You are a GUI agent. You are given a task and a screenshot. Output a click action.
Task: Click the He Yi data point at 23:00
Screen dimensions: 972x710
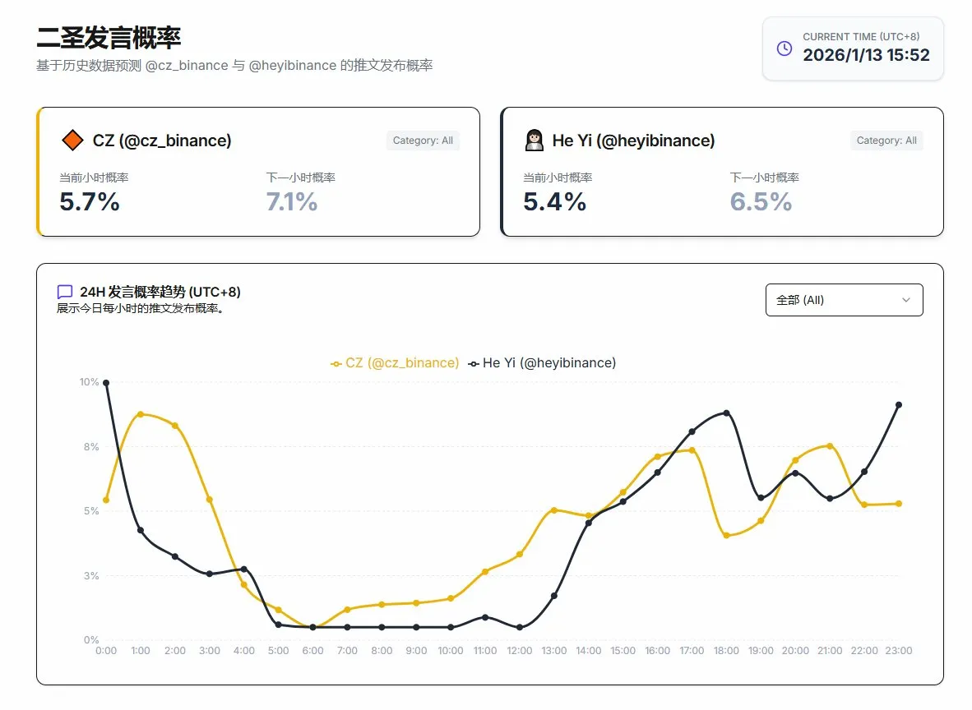(x=899, y=404)
